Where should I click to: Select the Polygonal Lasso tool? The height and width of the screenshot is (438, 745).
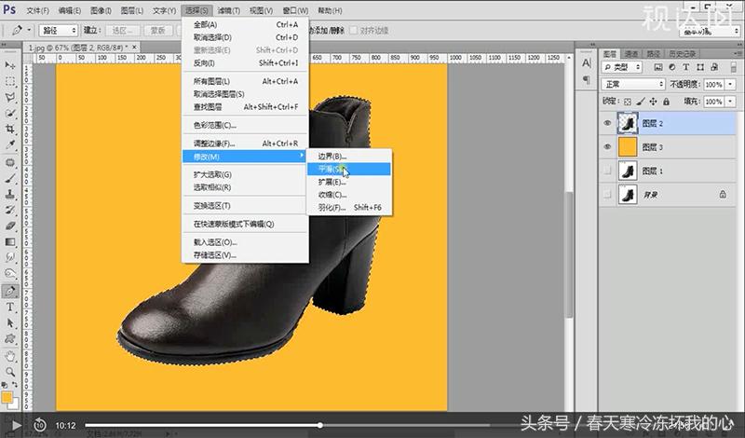tap(10, 97)
